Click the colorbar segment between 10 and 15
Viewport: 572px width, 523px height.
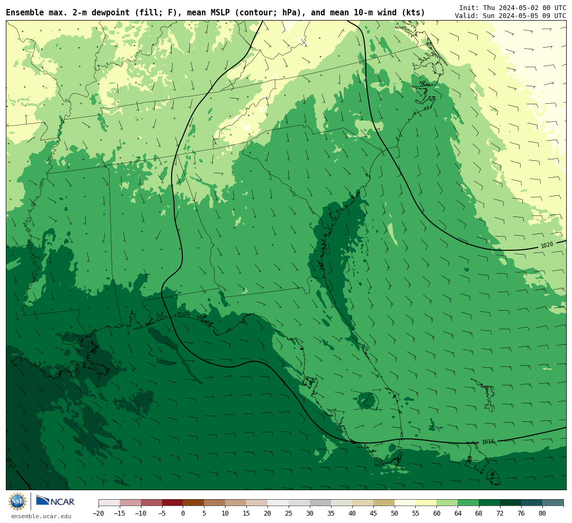pyautogui.click(x=236, y=503)
